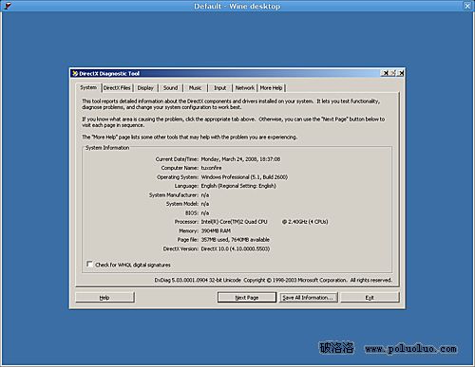Go to the Sound tab
475x367 pixels.
coord(170,88)
